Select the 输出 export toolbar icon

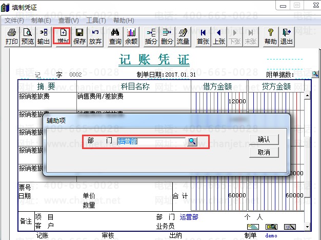44,37
